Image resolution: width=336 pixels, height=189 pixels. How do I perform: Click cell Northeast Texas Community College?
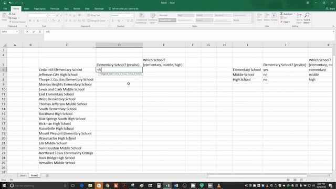point(67,153)
